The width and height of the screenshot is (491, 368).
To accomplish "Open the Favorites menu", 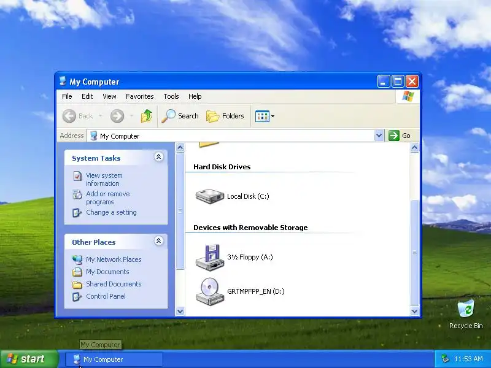I will 140,96.
